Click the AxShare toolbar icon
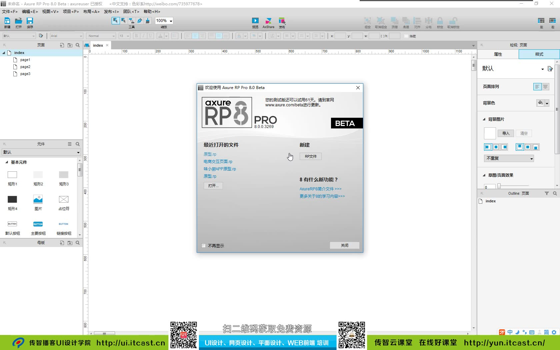Image resolution: width=560 pixels, height=350 pixels. click(x=268, y=21)
